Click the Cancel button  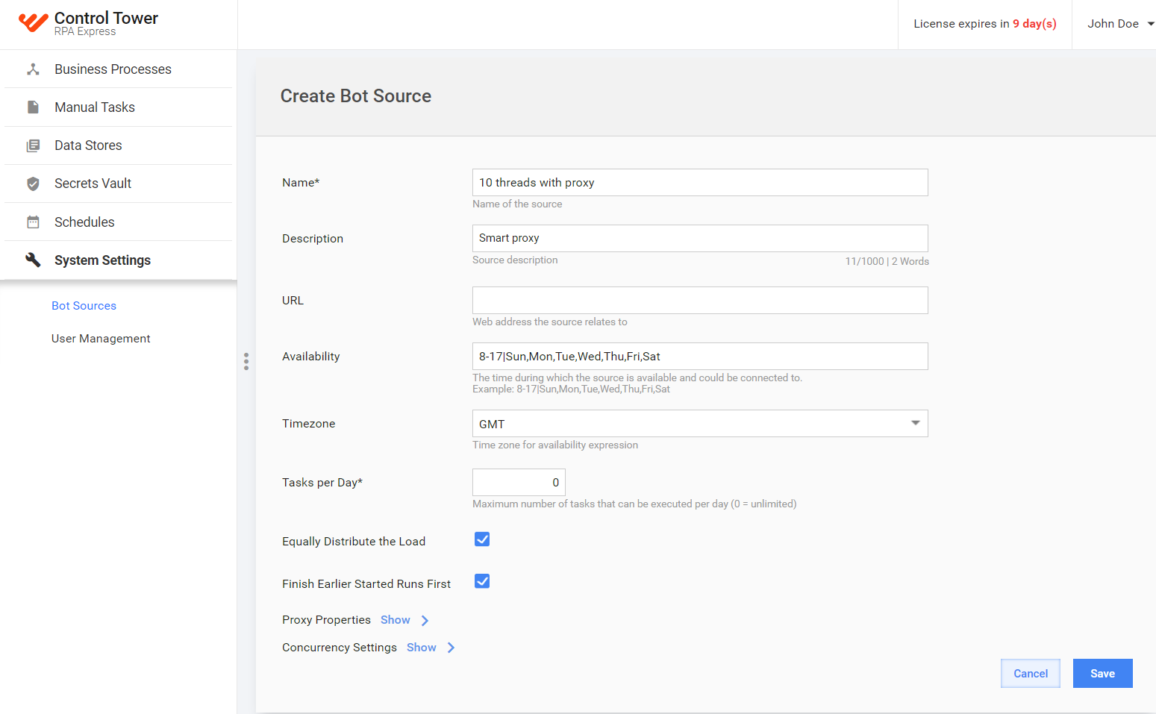pos(1031,674)
